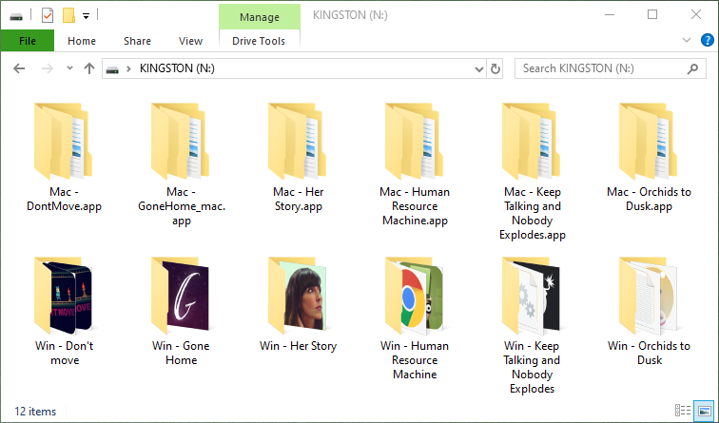Click the '12 items' status bar text

35,411
